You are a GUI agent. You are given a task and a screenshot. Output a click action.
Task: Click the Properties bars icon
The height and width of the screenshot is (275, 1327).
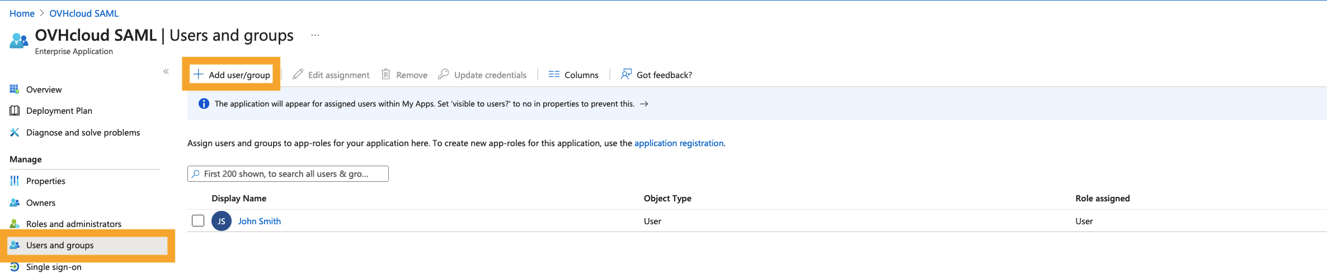[15, 181]
